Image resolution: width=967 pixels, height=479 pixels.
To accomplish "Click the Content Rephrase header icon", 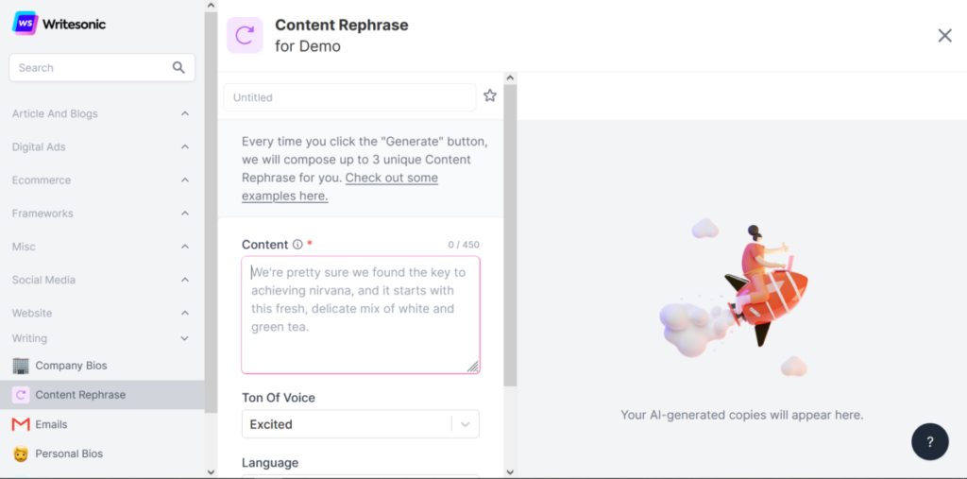I will coord(245,35).
